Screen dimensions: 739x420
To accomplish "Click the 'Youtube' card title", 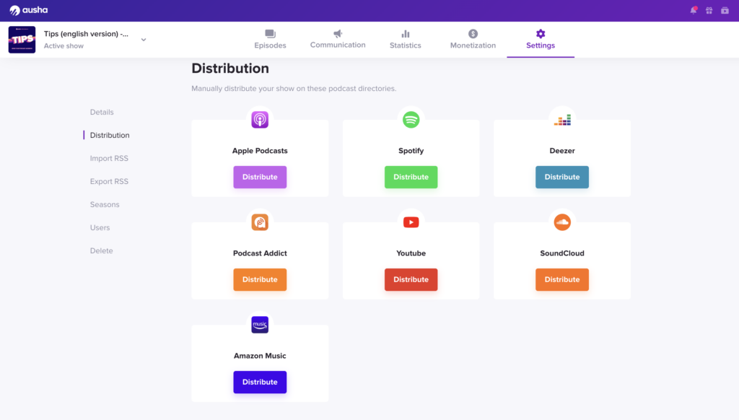I will point(411,253).
